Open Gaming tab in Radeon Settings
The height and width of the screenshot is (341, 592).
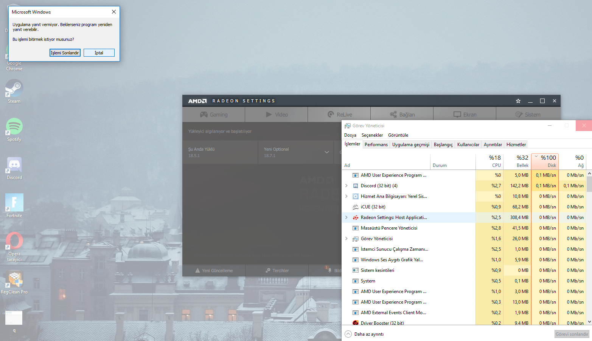(x=214, y=114)
